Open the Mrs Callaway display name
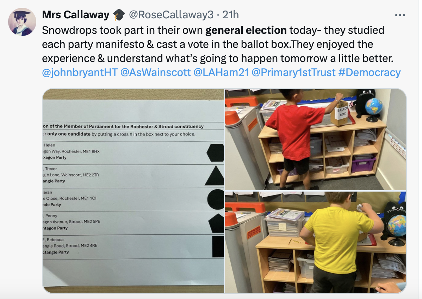Screen dimensions: 422x299 pos(76,15)
